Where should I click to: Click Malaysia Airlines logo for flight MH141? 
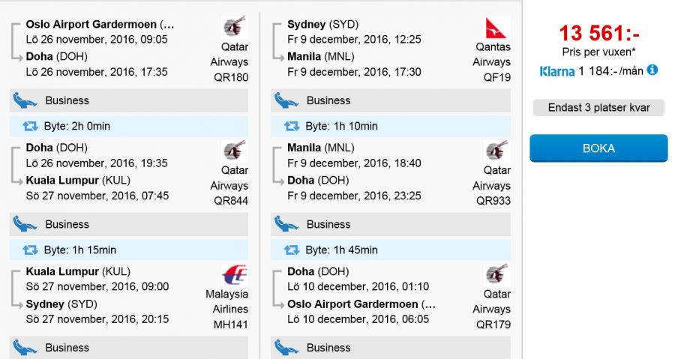tap(235, 275)
